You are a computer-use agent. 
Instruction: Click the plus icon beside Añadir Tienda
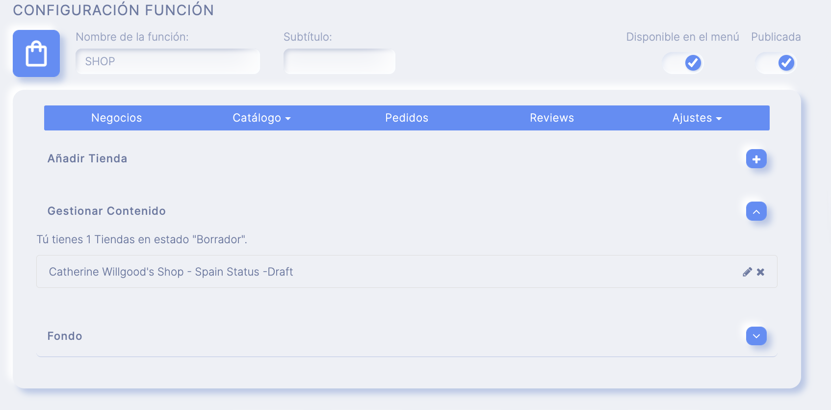tap(756, 159)
